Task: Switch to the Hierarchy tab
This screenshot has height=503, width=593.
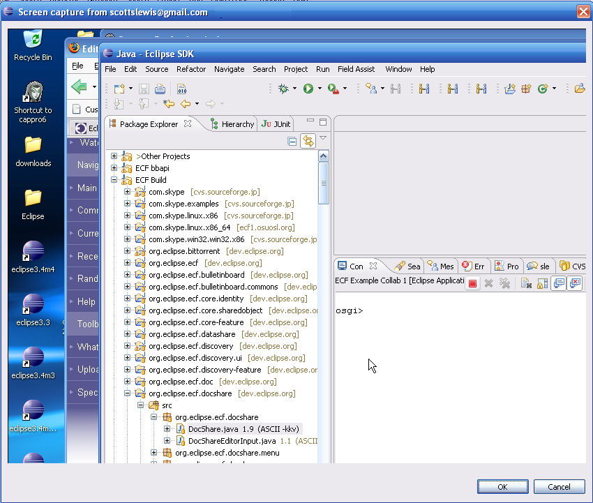Action: [232, 124]
